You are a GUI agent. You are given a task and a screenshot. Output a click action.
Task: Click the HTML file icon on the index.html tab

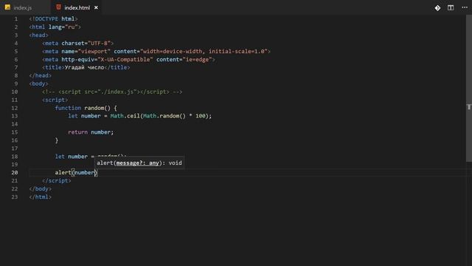[x=59, y=7]
